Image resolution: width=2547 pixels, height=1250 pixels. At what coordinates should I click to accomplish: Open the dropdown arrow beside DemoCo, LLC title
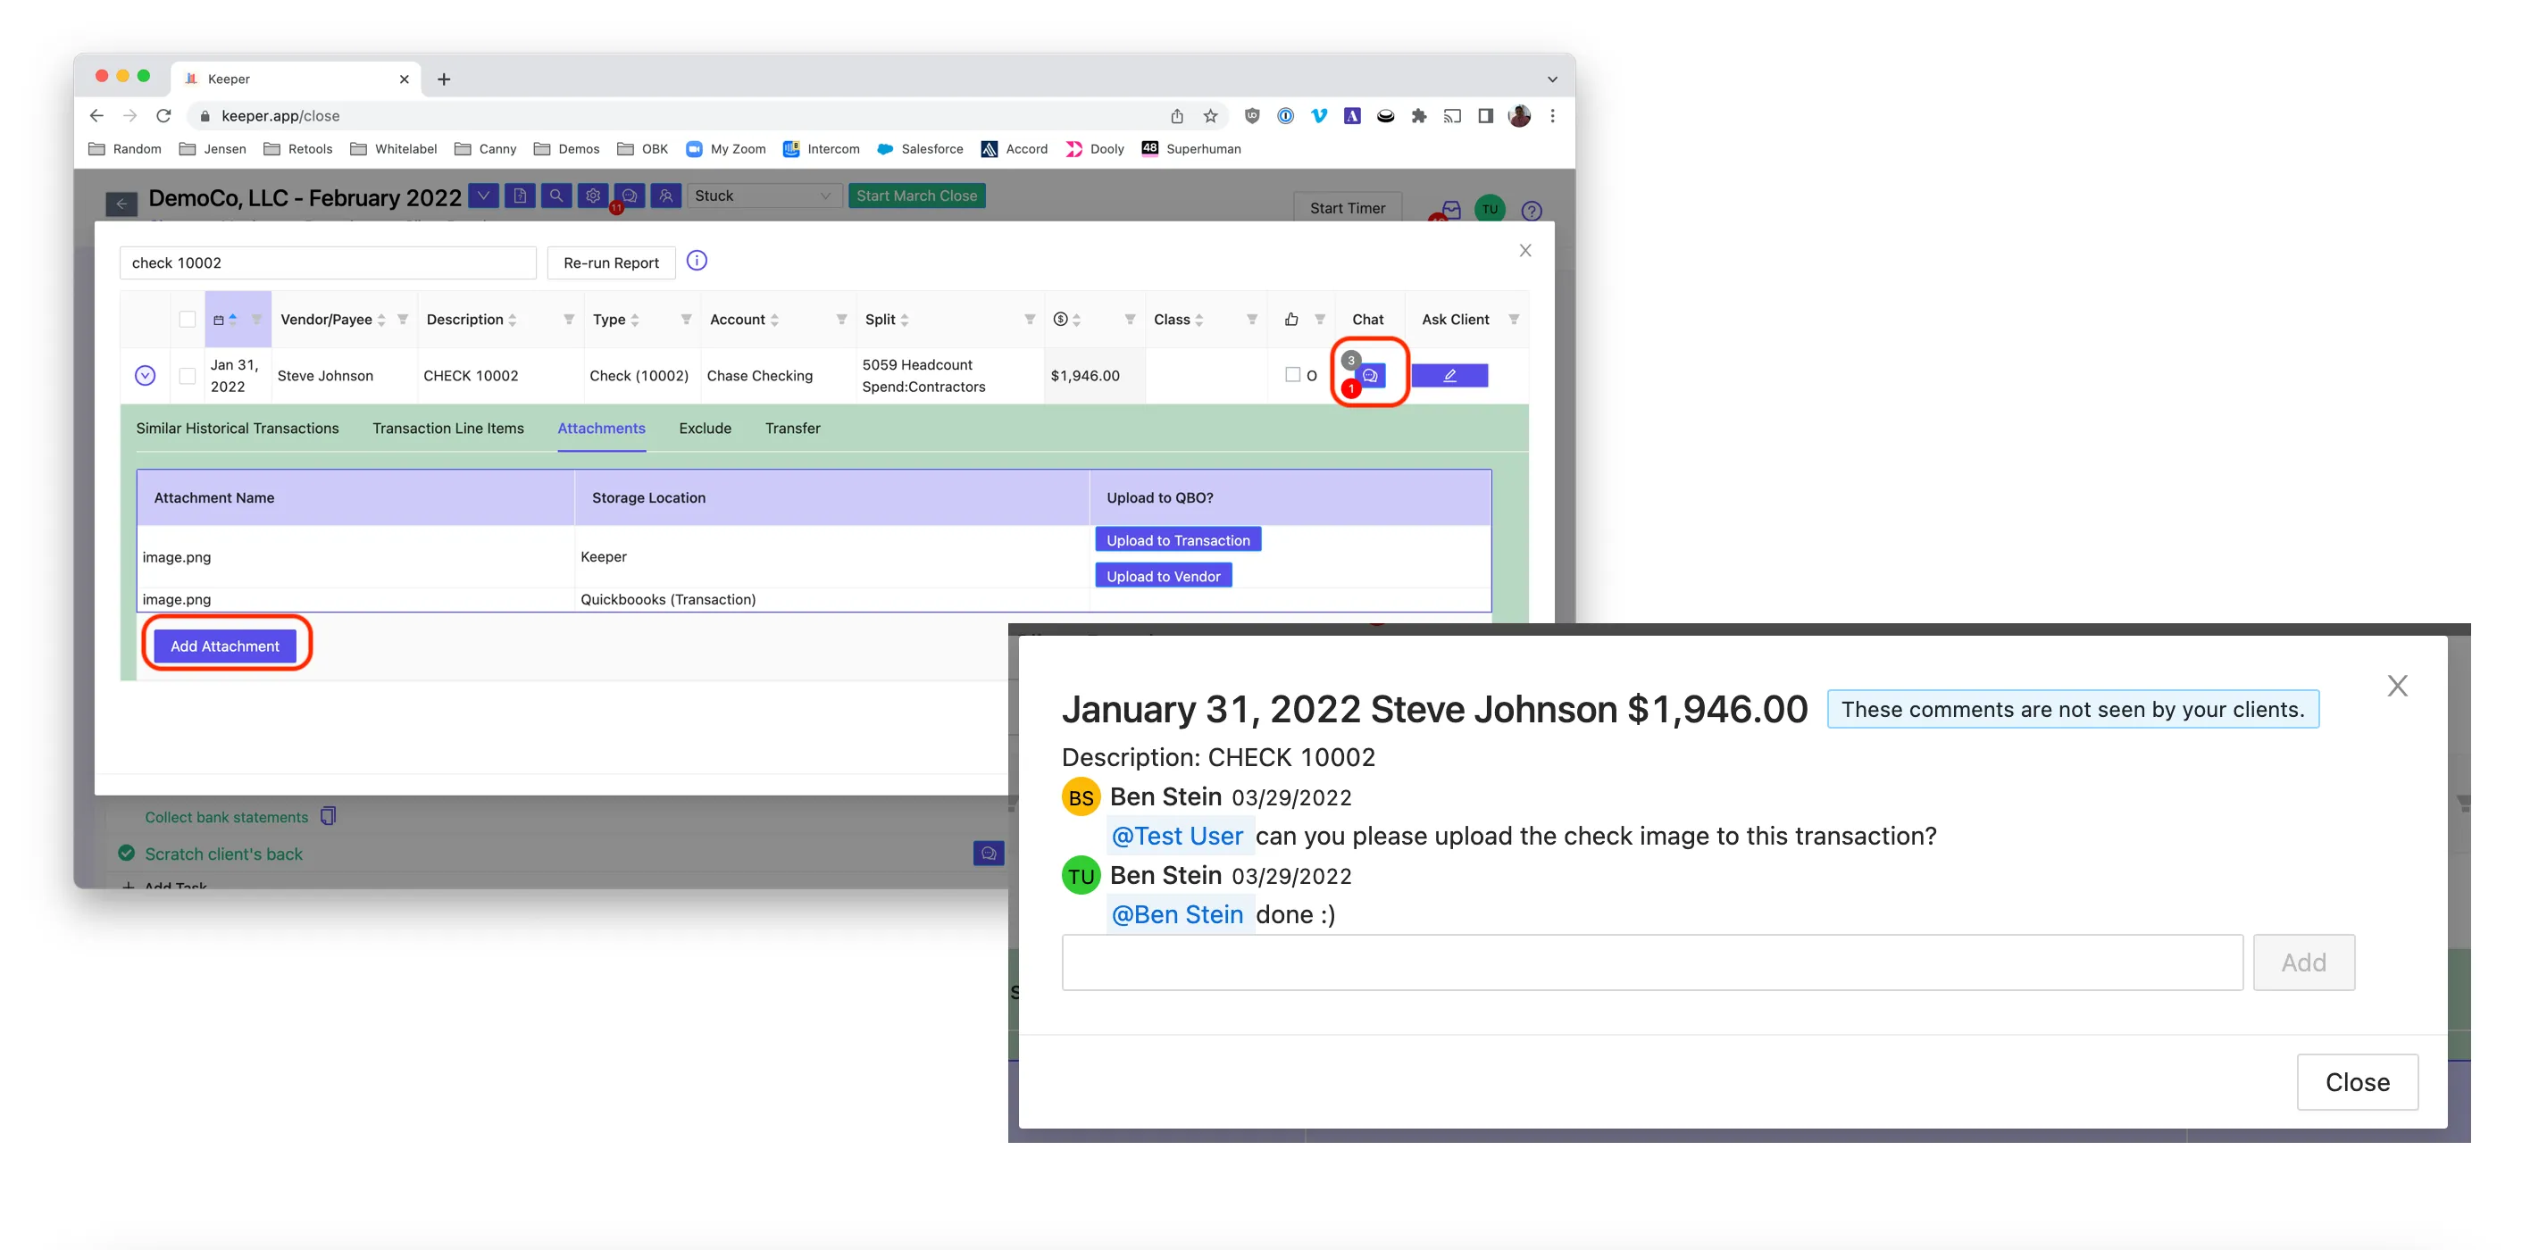483,196
